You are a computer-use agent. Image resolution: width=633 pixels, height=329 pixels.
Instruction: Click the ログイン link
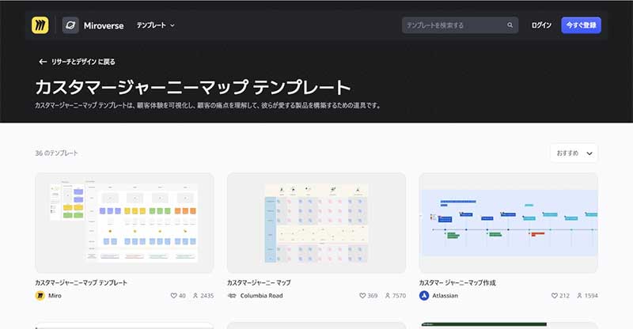coord(541,25)
